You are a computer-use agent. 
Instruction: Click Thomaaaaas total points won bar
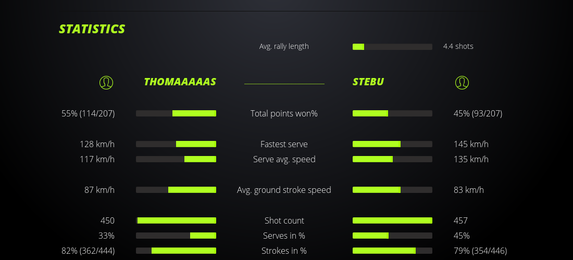176,113
